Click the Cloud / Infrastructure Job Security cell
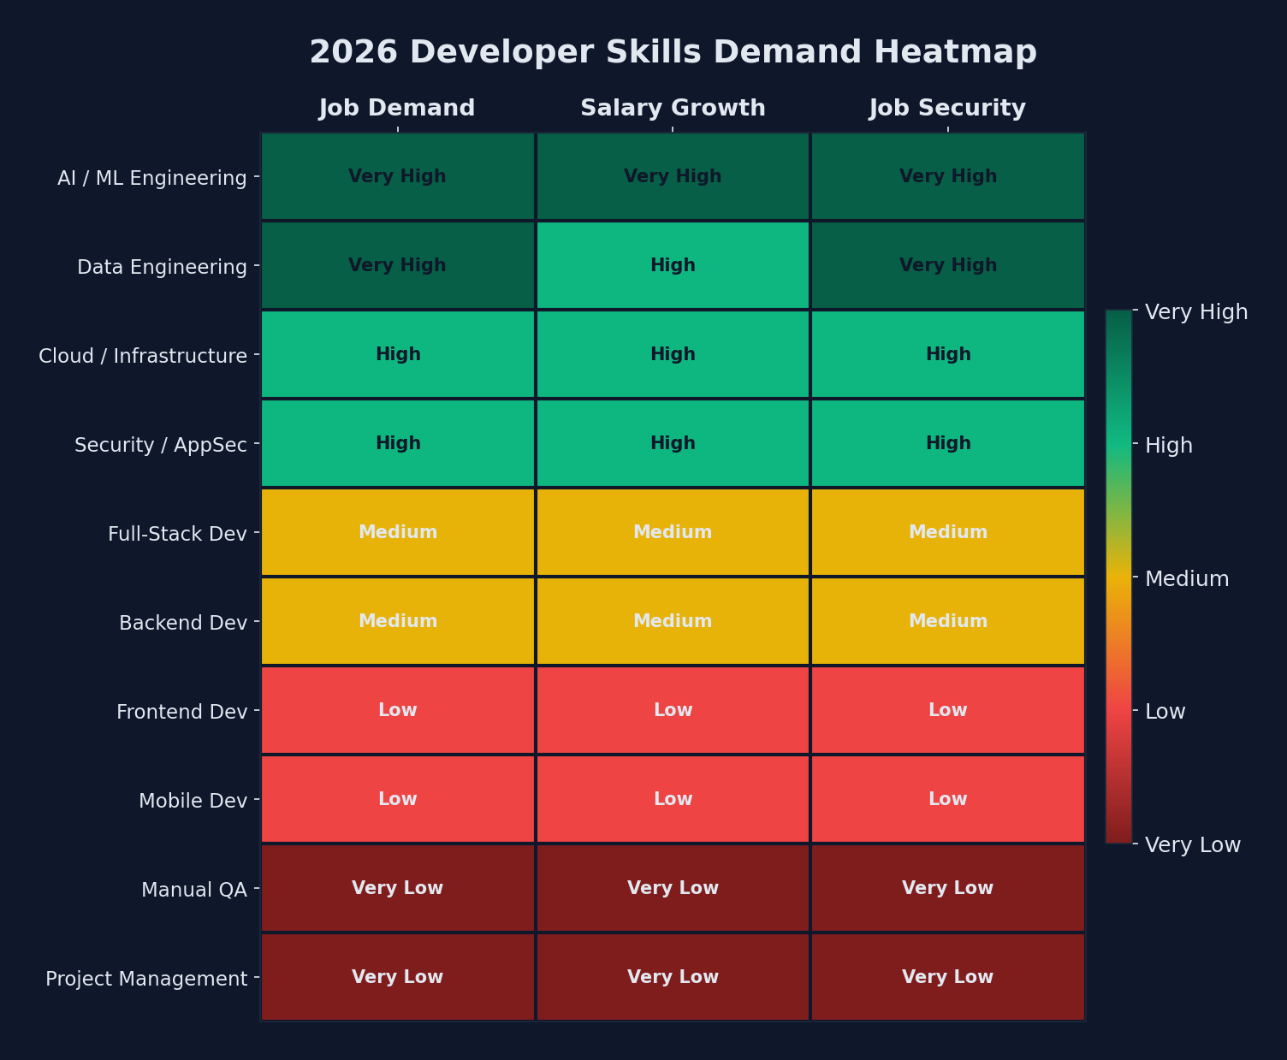 (947, 354)
